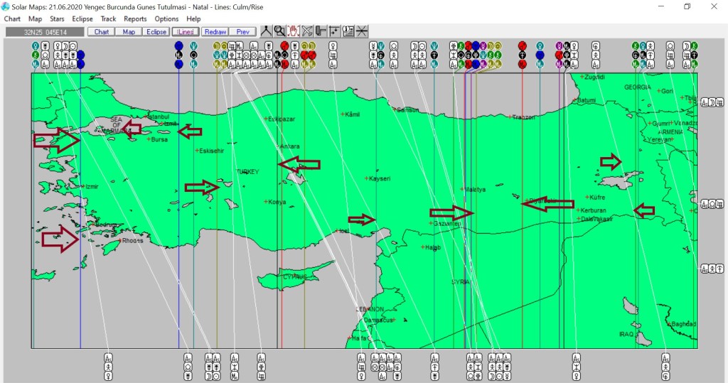Click the info report sheet icon
The image size is (728, 383).
(x=348, y=31)
